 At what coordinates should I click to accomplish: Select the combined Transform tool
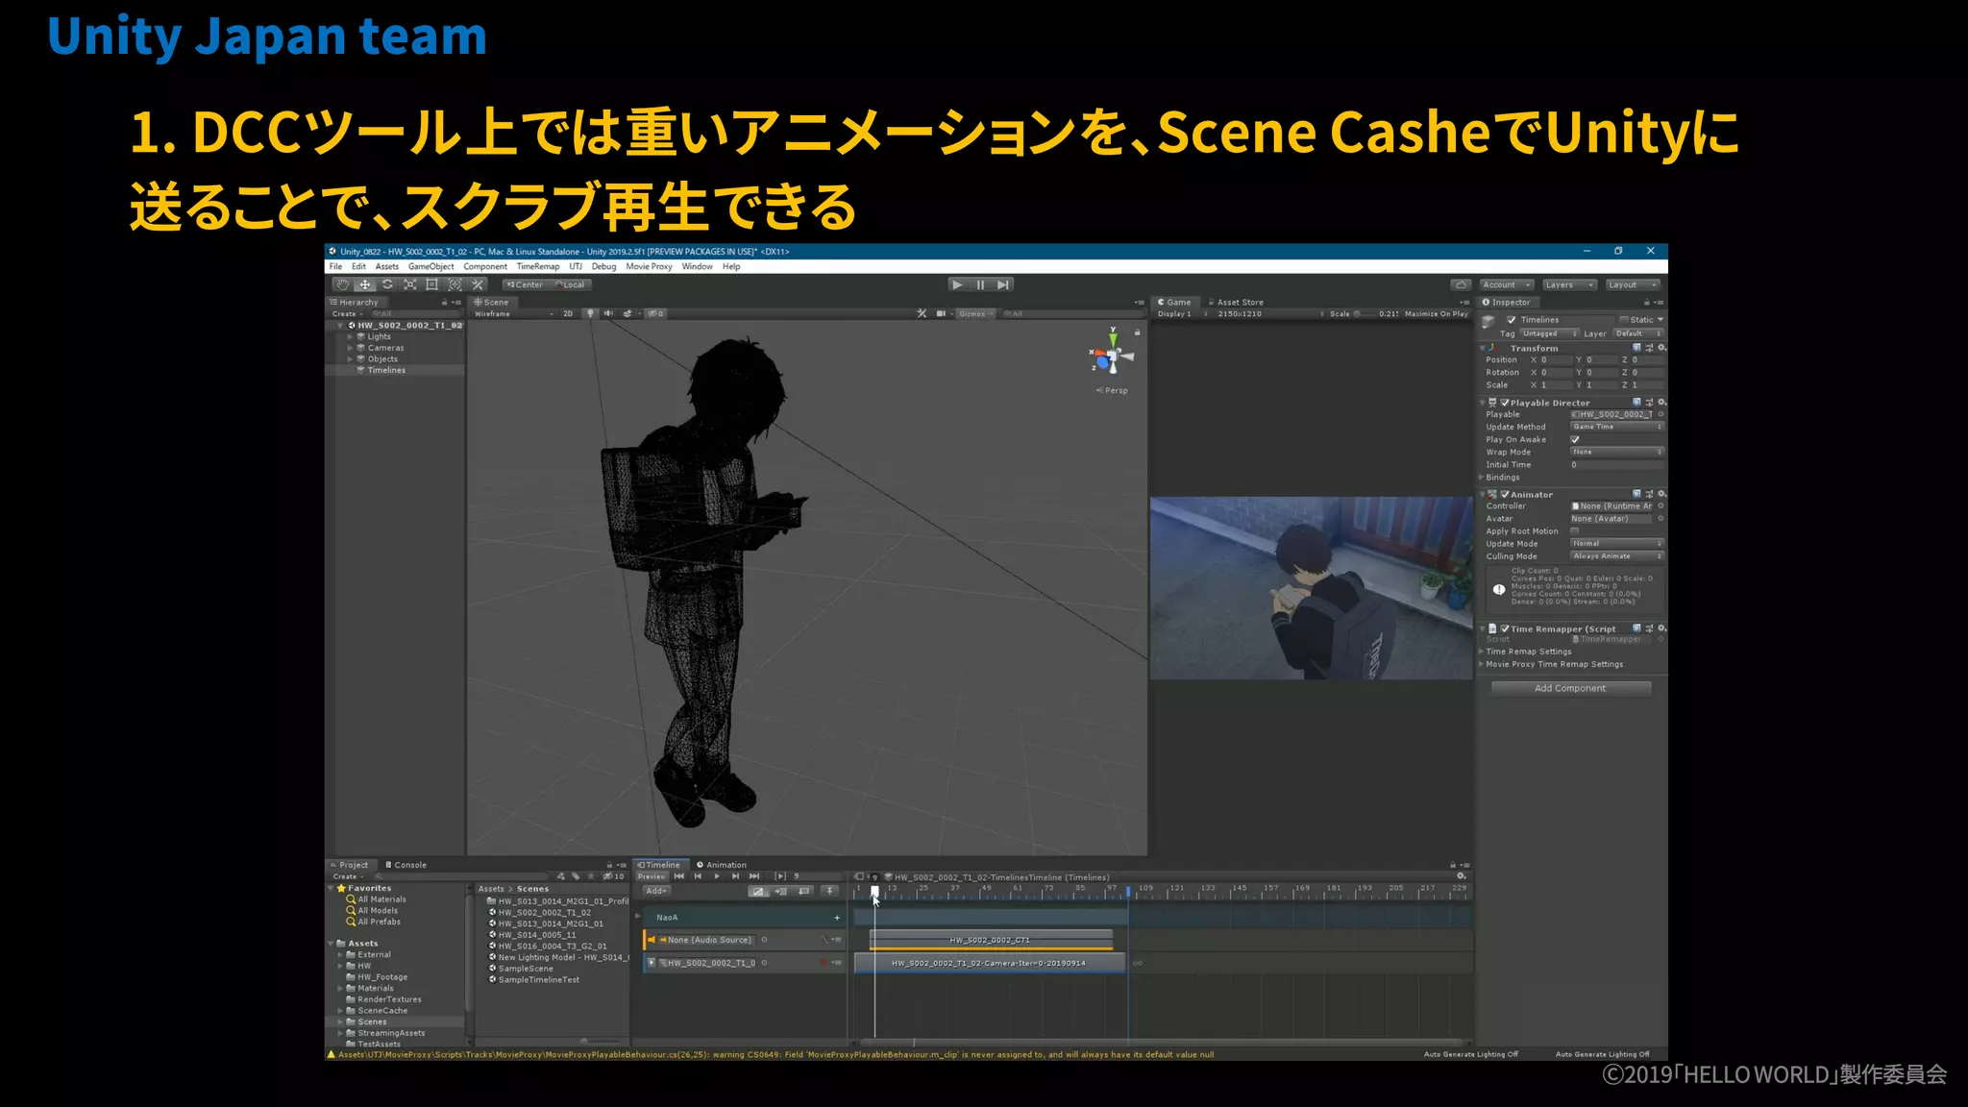pos(455,284)
